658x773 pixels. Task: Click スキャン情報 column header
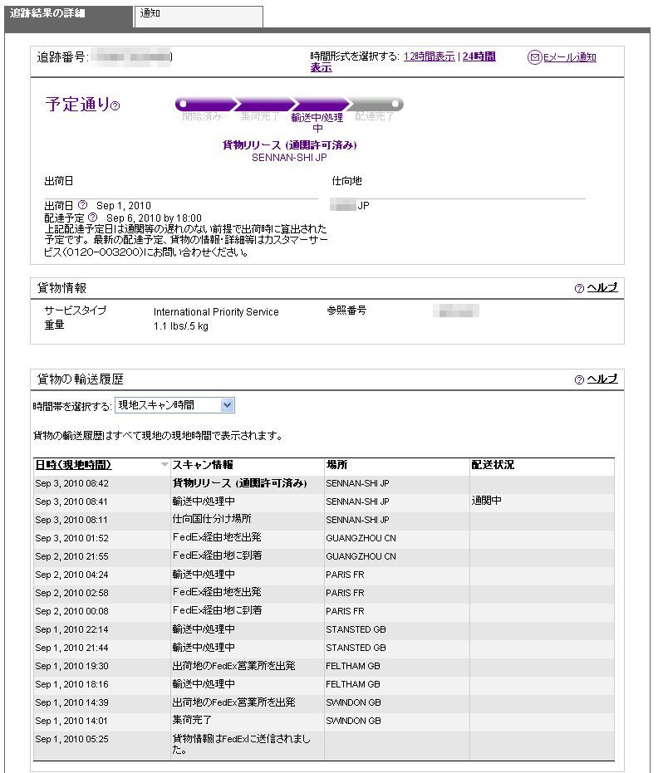[203, 465]
